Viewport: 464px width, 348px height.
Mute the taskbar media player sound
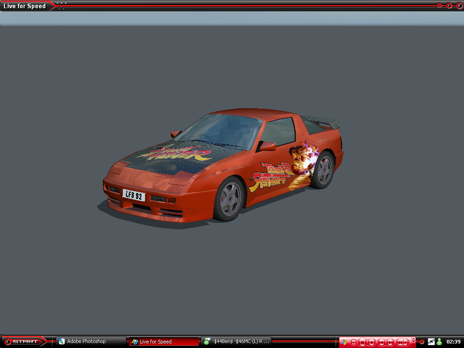pyautogui.click(x=400, y=343)
